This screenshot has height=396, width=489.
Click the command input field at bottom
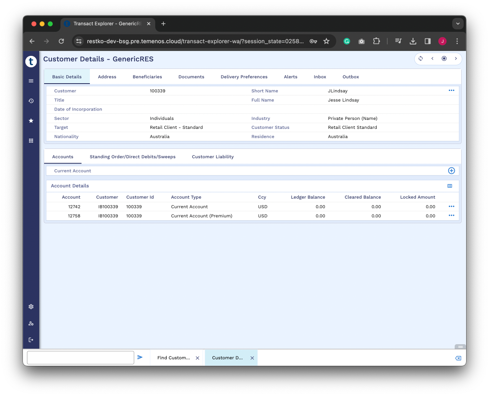click(80, 358)
